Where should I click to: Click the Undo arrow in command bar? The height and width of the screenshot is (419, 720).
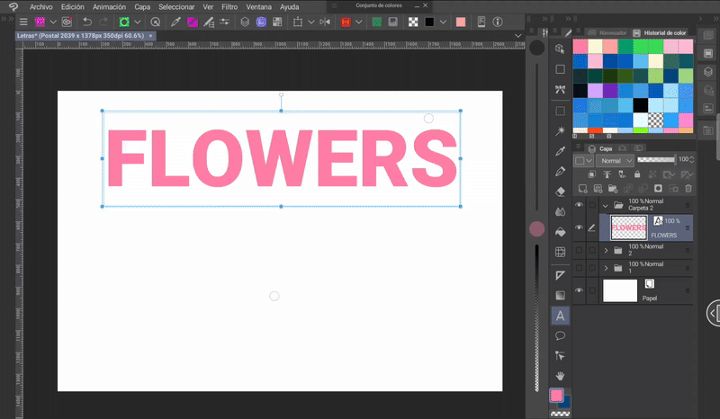pyautogui.click(x=87, y=21)
